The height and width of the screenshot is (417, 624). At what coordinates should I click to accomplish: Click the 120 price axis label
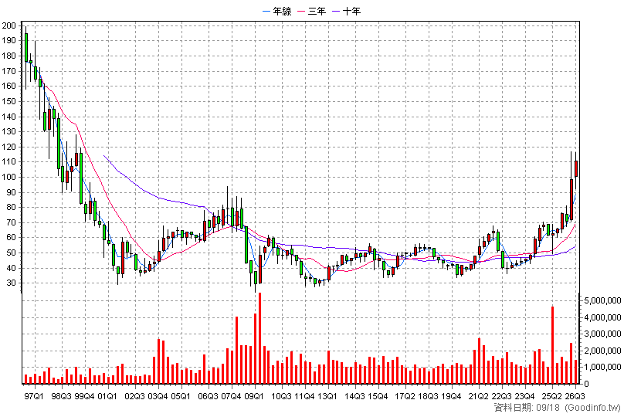pyautogui.click(x=8, y=147)
